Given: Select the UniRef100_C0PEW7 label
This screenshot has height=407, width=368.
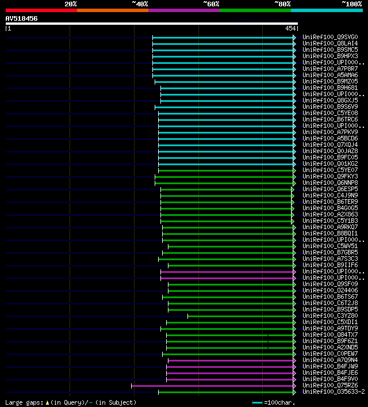Looking at the screenshot, I should pos(330,354).
